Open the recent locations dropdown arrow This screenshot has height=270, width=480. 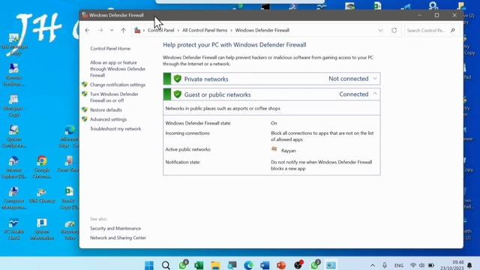click(x=112, y=30)
